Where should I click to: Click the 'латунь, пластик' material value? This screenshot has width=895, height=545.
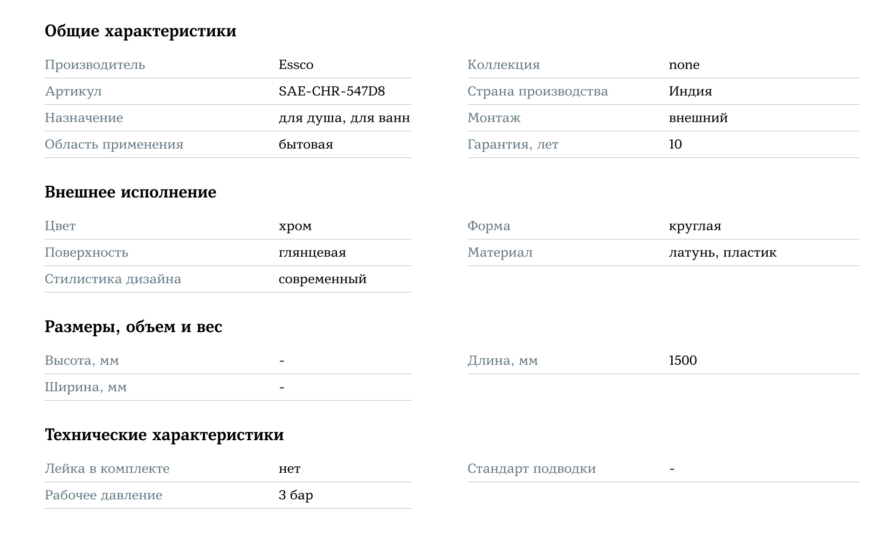tap(722, 253)
